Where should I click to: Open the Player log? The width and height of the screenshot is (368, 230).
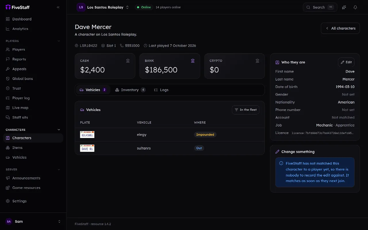click(x=33, y=98)
